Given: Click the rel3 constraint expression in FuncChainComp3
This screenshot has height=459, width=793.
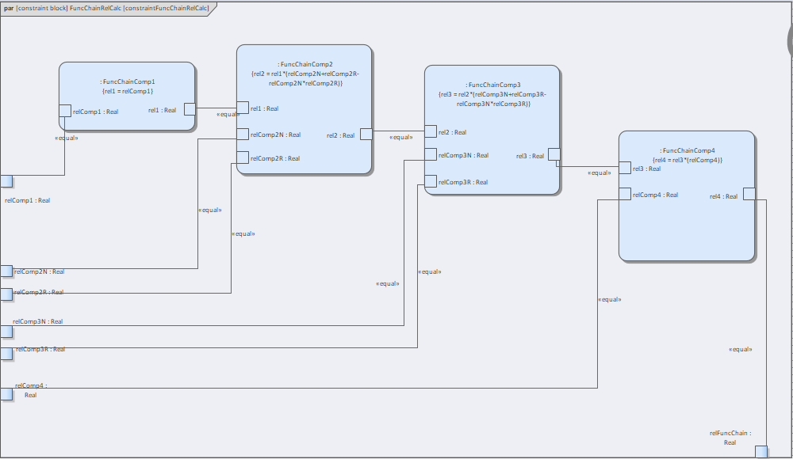Looking at the screenshot, I should (x=493, y=99).
